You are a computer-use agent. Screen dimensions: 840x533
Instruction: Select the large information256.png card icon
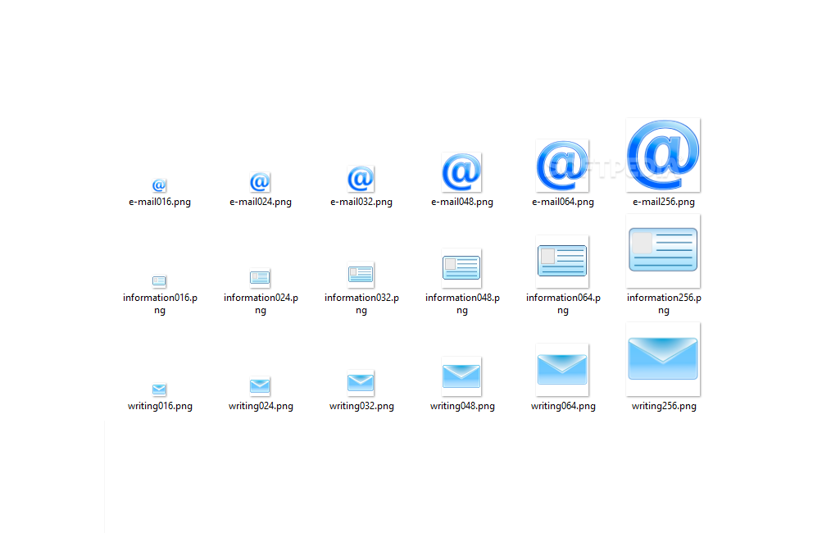(x=663, y=251)
